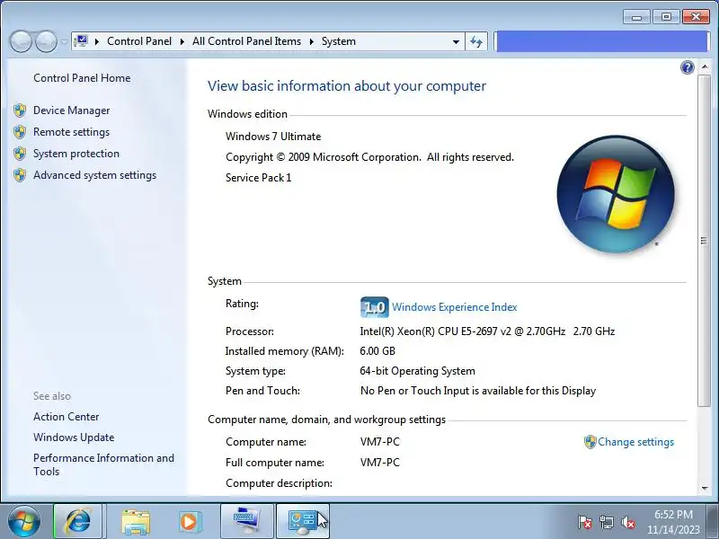Click the Refresh button in address bar
The height and width of the screenshot is (539, 719).
pyautogui.click(x=476, y=41)
